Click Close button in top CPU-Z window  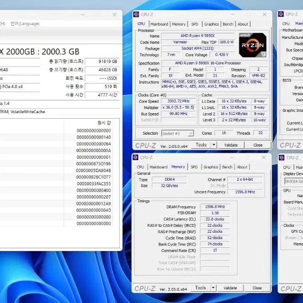[x=258, y=145]
